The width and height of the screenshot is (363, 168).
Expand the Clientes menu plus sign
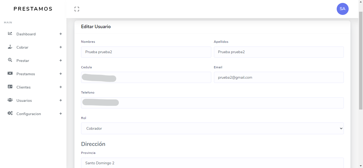[61, 87]
